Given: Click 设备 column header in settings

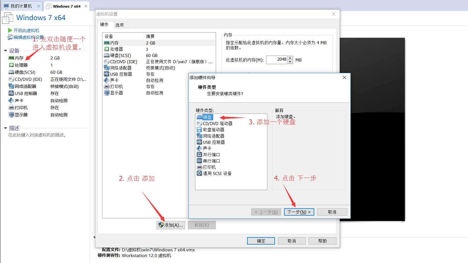Looking at the screenshot, I should pyautogui.click(x=124, y=36).
